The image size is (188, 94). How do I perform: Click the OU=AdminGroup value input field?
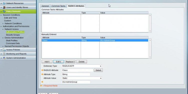(x=76, y=82)
